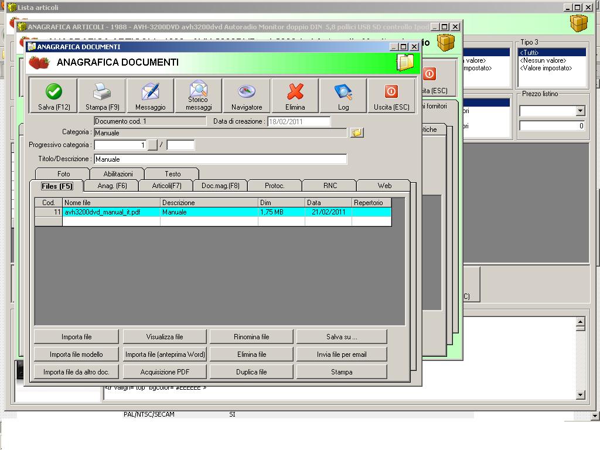The image size is (600, 450).
Task: Click Importa file modello button
Action: point(77,354)
